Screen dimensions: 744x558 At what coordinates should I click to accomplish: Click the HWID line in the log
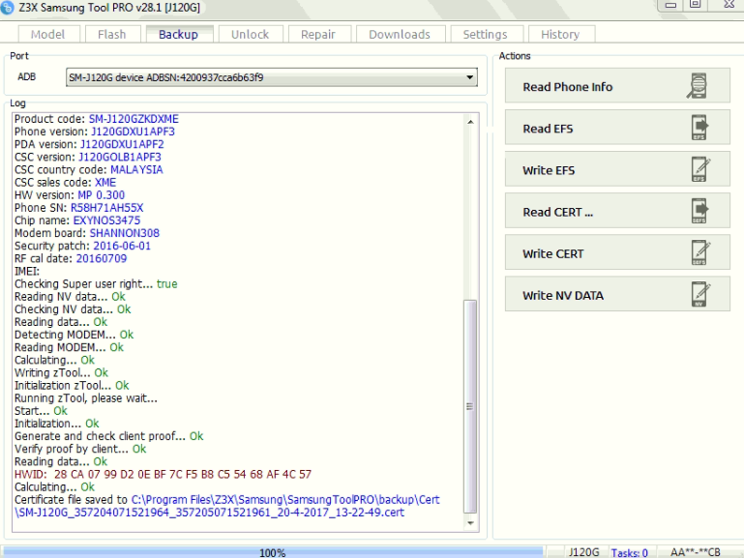coord(163,474)
